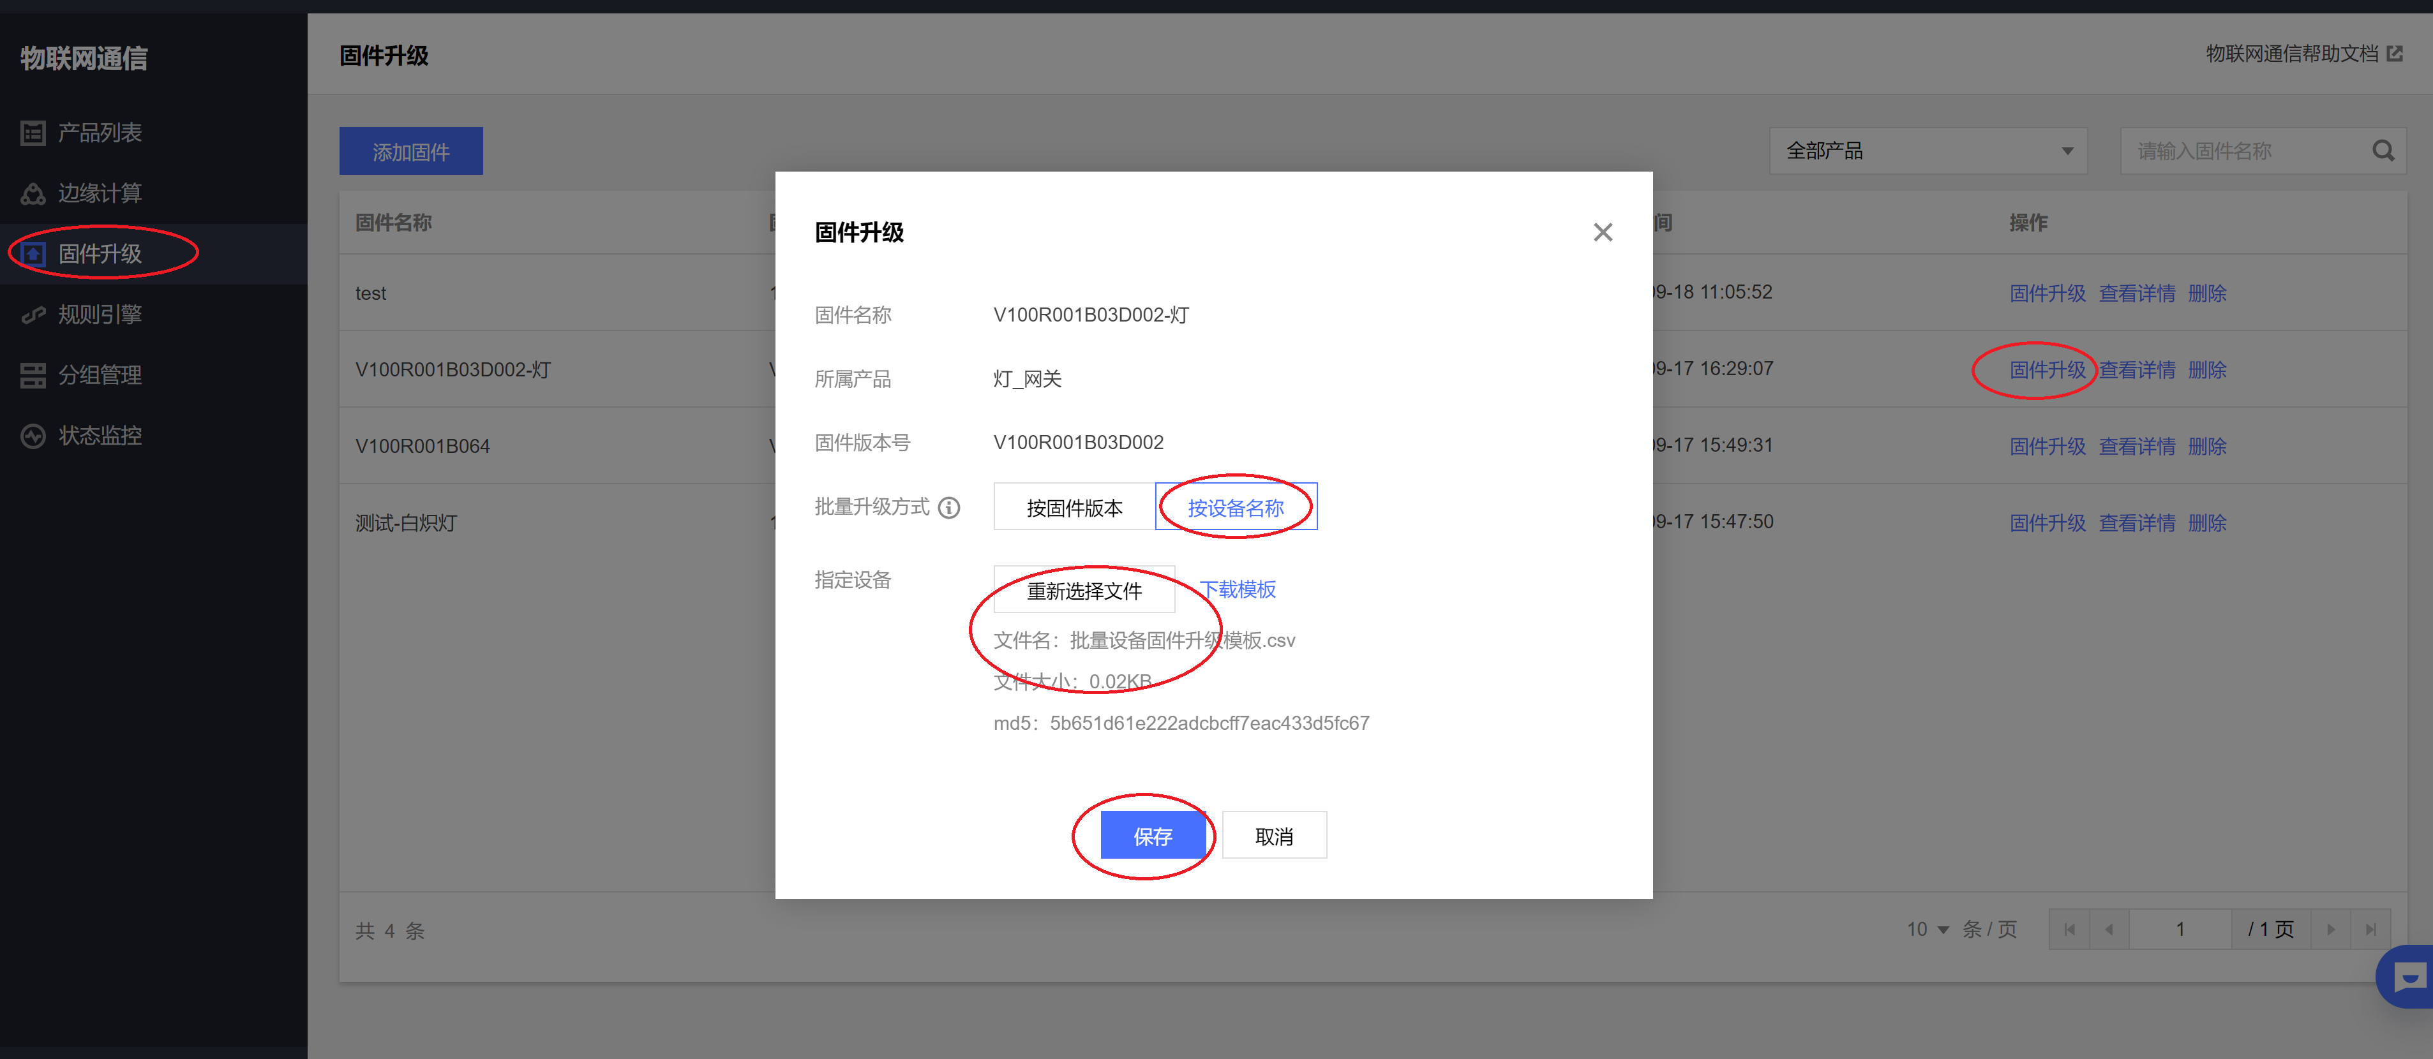
Task: Select 按固件版本 upgrade mode
Action: pos(1074,508)
